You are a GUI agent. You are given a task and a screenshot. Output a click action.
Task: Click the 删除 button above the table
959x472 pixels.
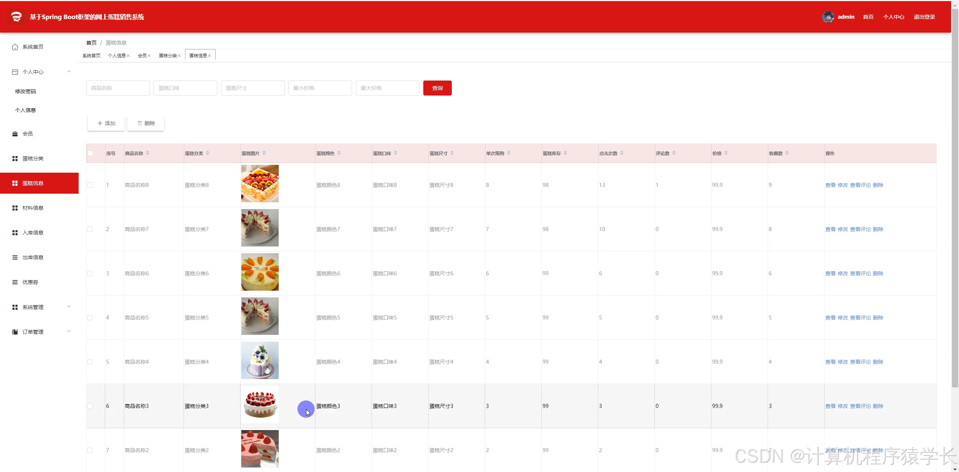click(x=146, y=123)
